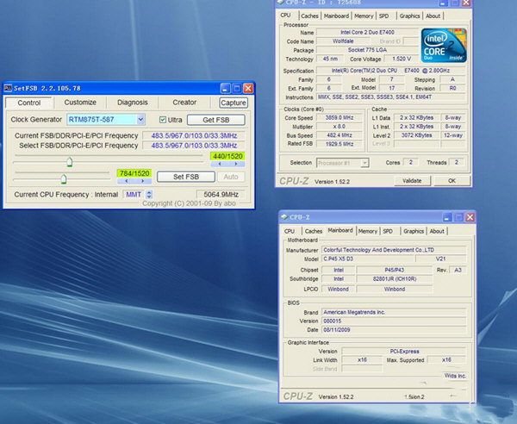Open SPD tab in upper CPU-Z window
Image resolution: width=517 pixels, height=424 pixels.
pos(384,16)
